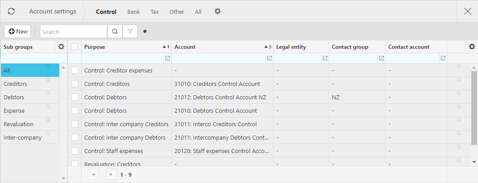Sort by Legal entity column header
The width and height of the screenshot is (478, 183).
[301, 47]
